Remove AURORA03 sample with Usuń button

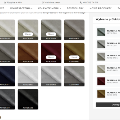coord(28,34)
